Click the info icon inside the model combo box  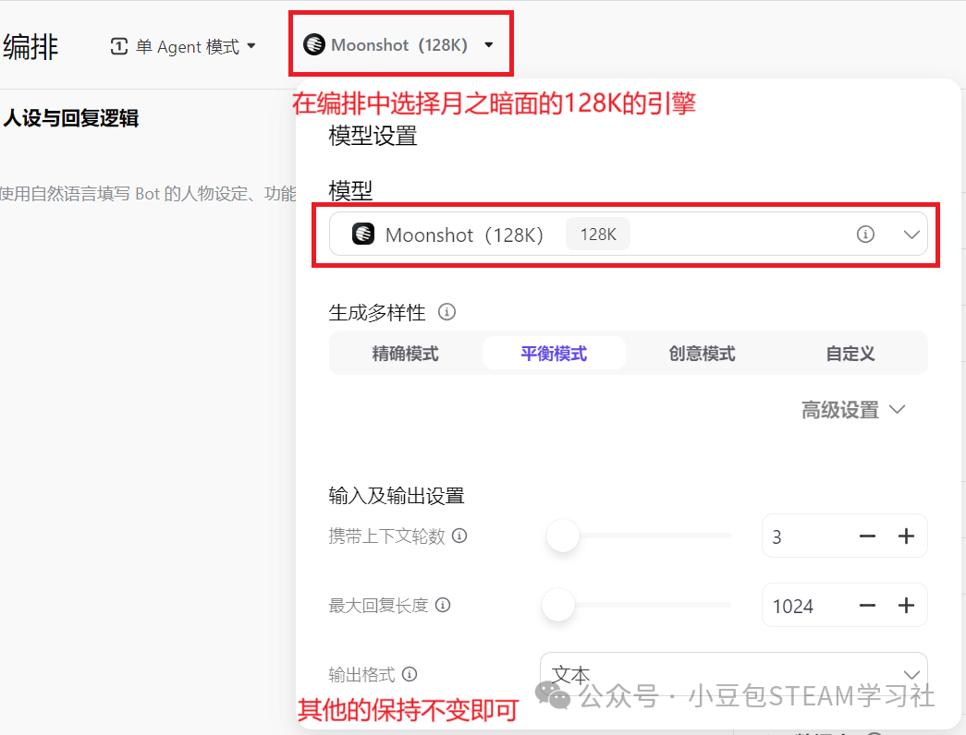pyautogui.click(x=865, y=234)
